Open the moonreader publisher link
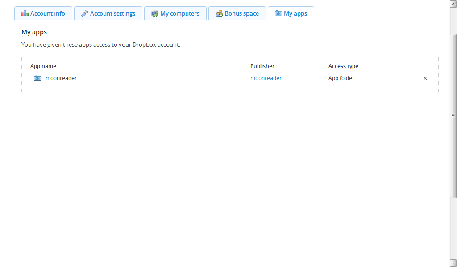The height and width of the screenshot is (267, 457). point(266,78)
